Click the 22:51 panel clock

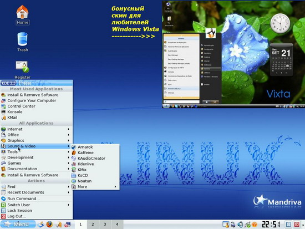click(271, 225)
